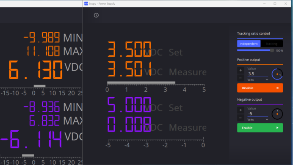Click the Tracking ratio control heading
The width and height of the screenshot is (293, 165).
click(x=253, y=33)
